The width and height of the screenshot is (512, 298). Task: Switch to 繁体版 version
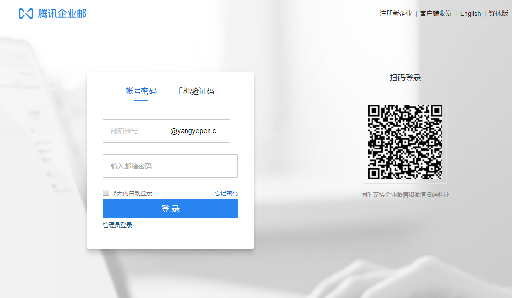tap(498, 13)
